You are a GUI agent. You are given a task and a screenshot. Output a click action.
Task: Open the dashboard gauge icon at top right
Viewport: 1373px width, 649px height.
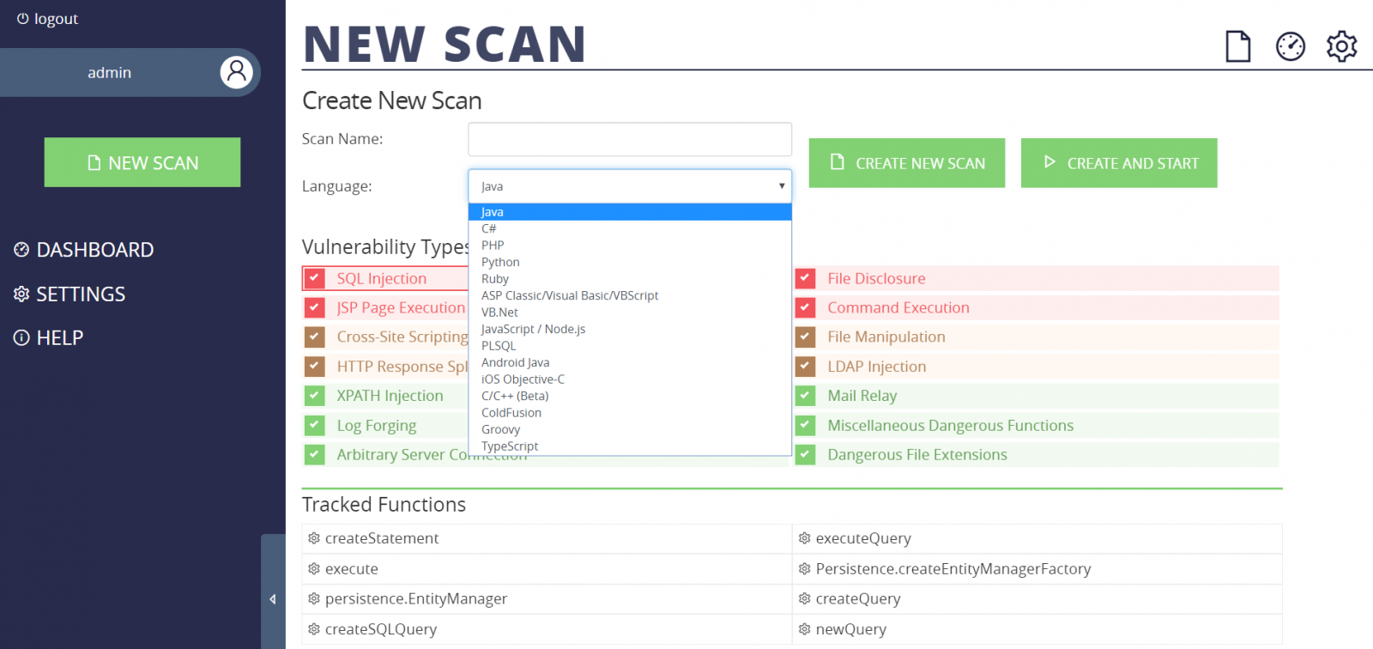pos(1290,46)
